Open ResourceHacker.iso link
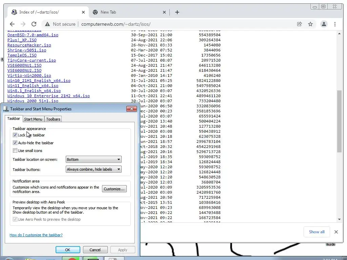 (x=29, y=45)
